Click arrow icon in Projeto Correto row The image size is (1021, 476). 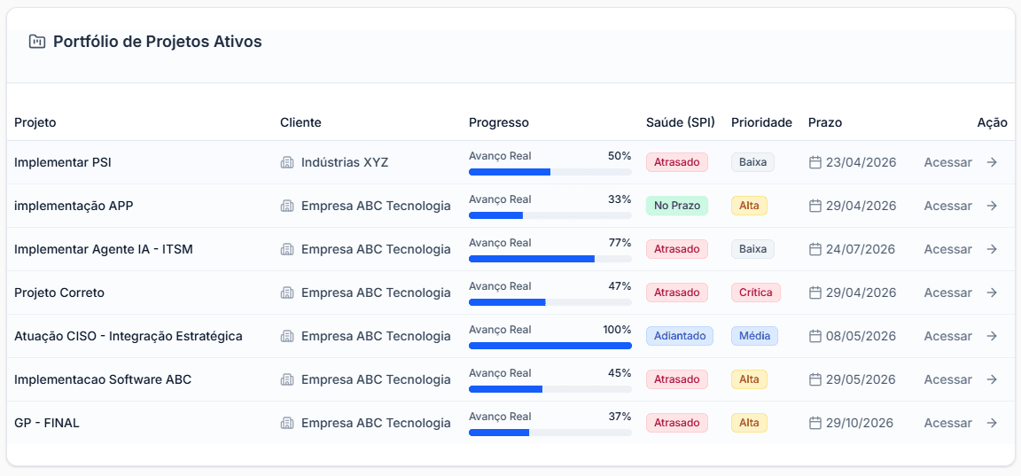click(992, 293)
